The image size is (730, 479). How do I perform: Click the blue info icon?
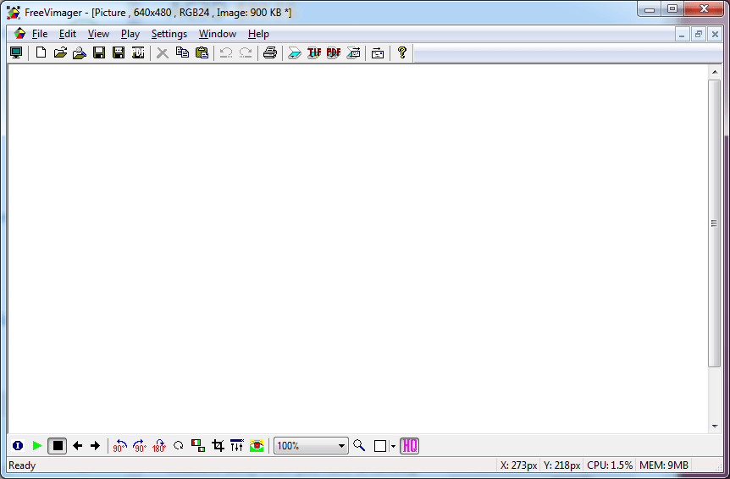18,446
